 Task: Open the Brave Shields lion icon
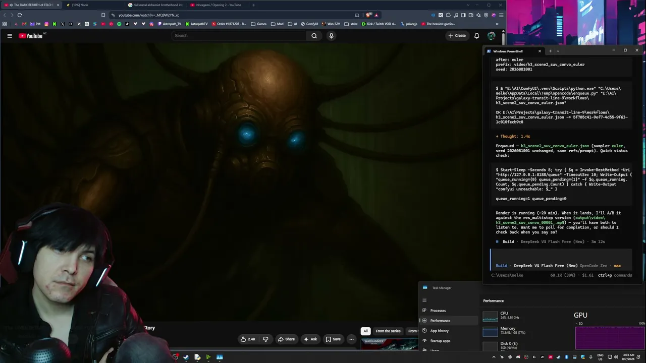[368, 15]
